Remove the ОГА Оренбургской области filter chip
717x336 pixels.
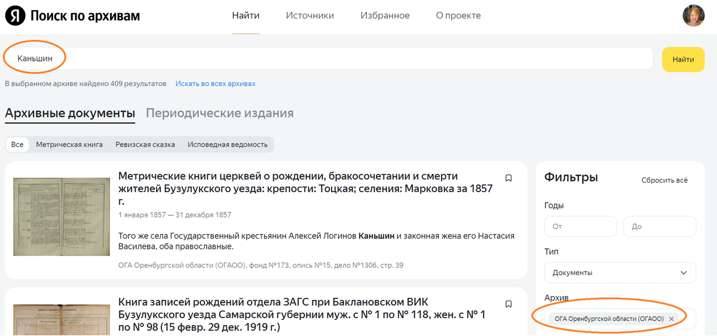[671, 319]
